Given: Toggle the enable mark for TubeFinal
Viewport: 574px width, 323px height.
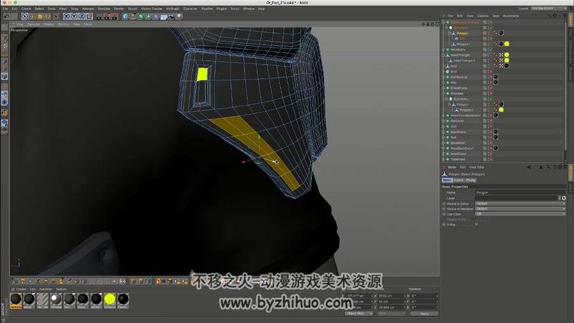Looking at the screenshot, I should tap(490, 160).
